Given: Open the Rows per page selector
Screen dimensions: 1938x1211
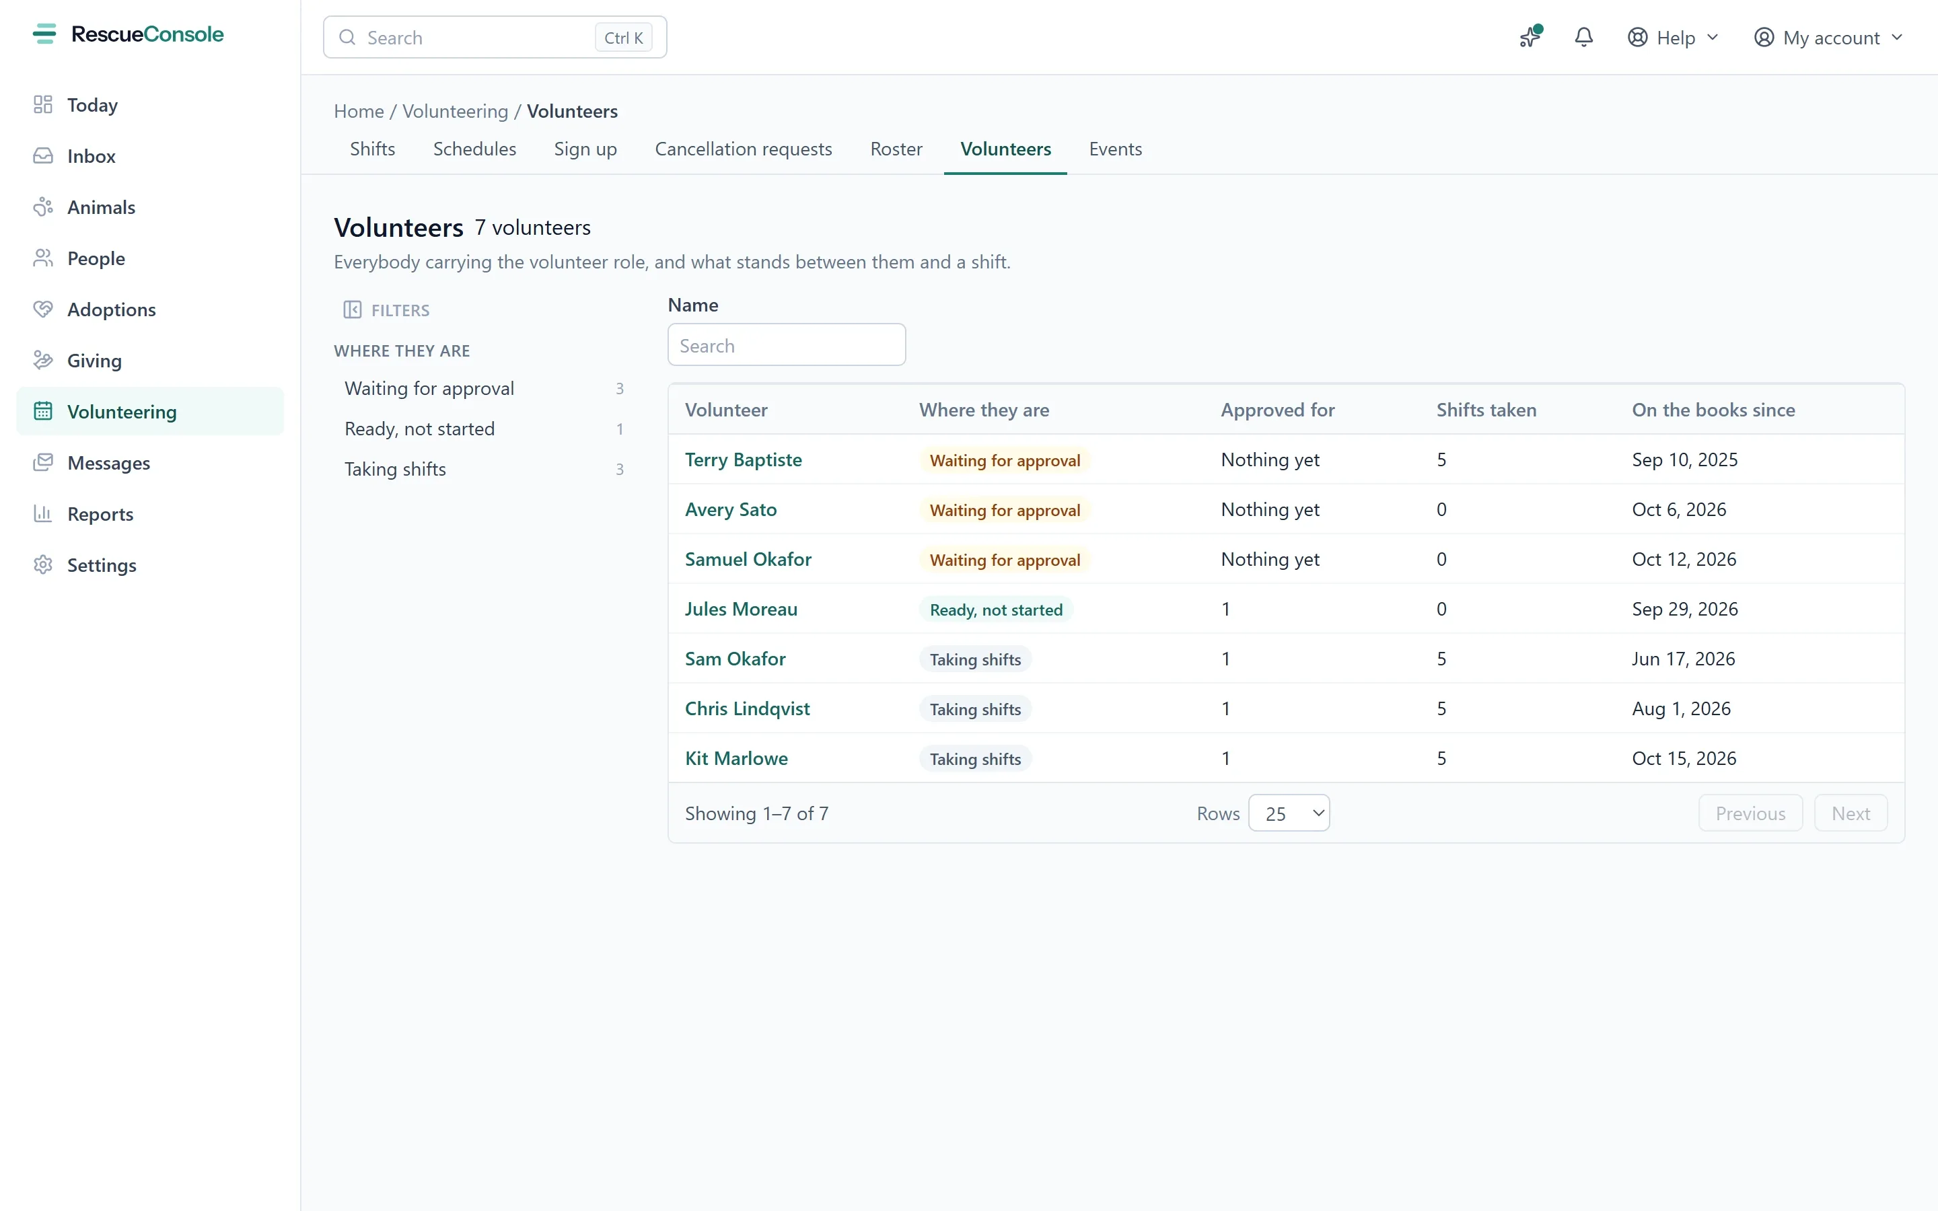Looking at the screenshot, I should click(x=1289, y=813).
